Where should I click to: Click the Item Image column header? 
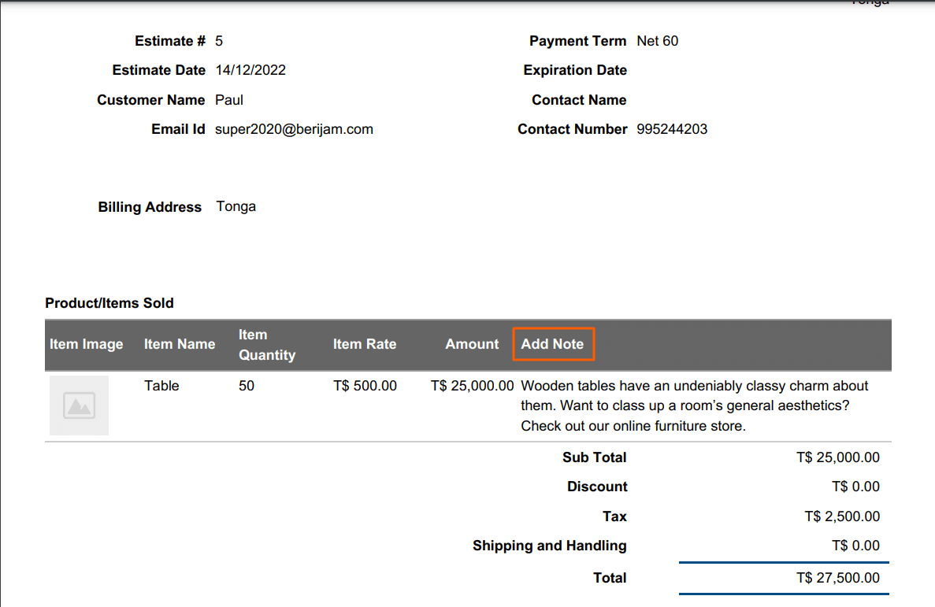[x=86, y=344]
